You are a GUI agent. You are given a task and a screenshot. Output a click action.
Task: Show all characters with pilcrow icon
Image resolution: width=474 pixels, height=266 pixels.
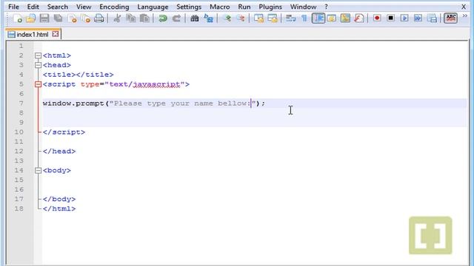[304, 18]
